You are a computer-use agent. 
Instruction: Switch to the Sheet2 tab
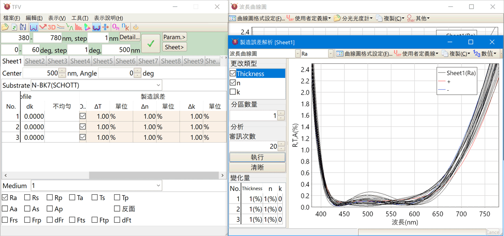click(x=35, y=61)
